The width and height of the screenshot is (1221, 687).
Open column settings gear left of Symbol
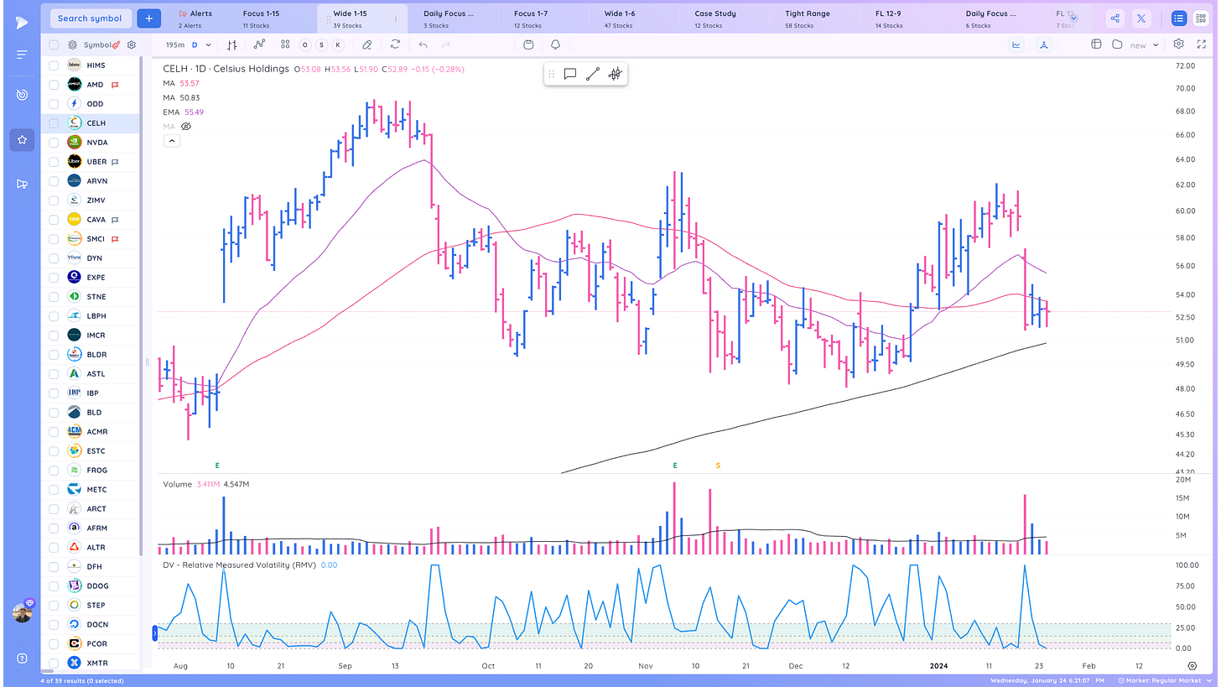pyautogui.click(x=73, y=44)
